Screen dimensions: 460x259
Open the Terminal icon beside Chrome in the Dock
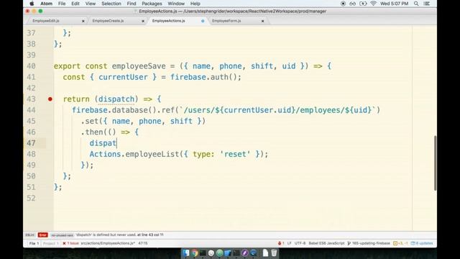tap(203, 253)
